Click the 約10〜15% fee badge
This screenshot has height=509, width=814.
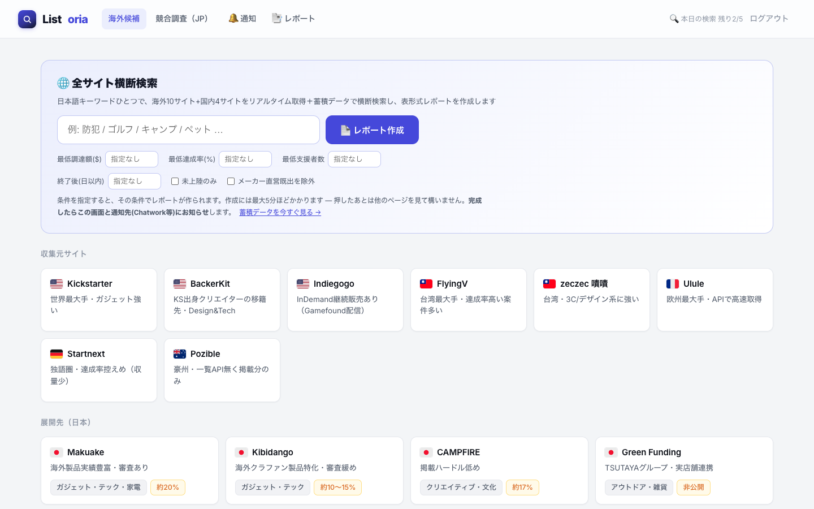(337, 488)
